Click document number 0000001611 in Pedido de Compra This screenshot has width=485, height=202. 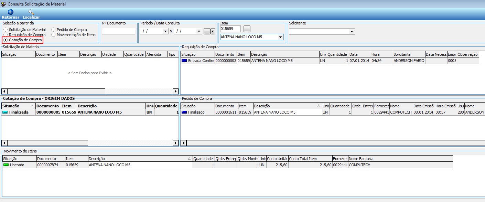click(226, 112)
